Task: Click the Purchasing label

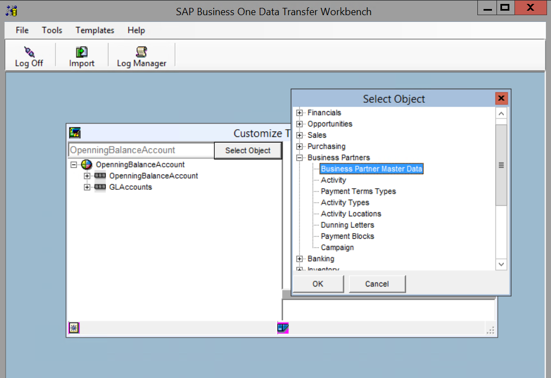Action: (x=327, y=147)
